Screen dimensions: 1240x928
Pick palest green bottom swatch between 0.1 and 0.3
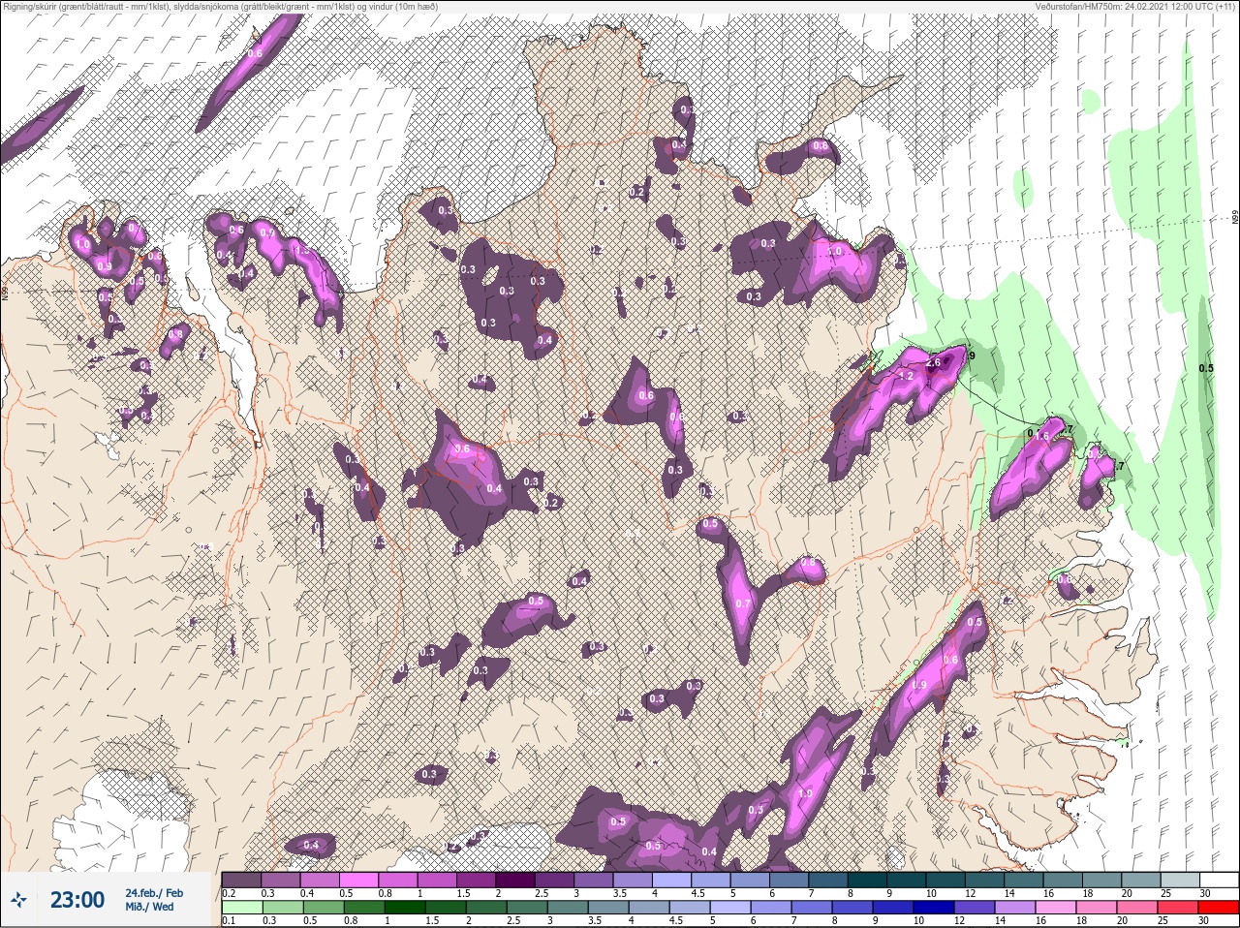[x=241, y=908]
